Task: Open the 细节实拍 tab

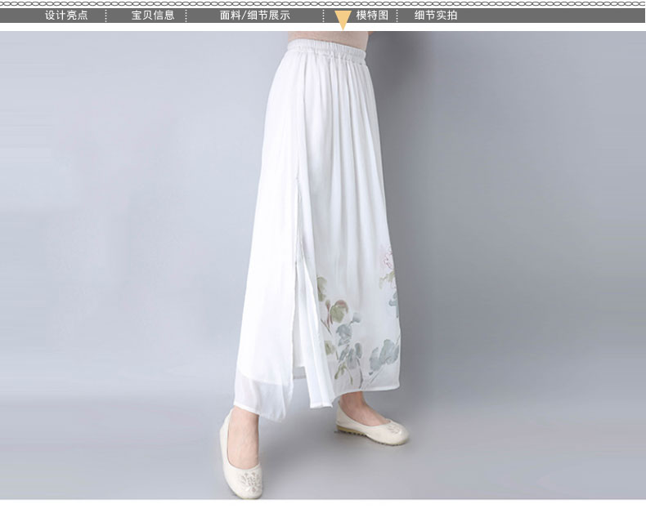Action: (436, 16)
